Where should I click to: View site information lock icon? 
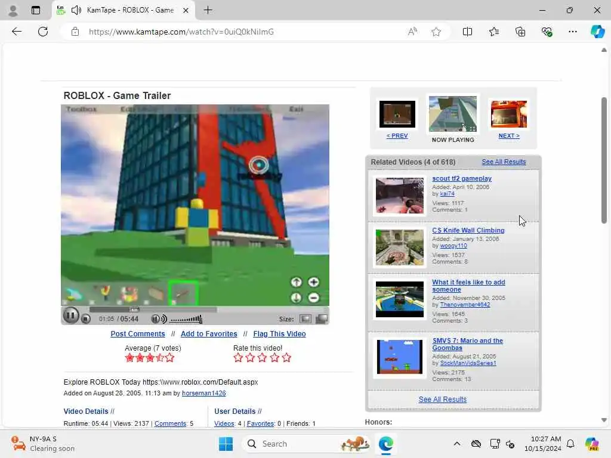pos(75,32)
